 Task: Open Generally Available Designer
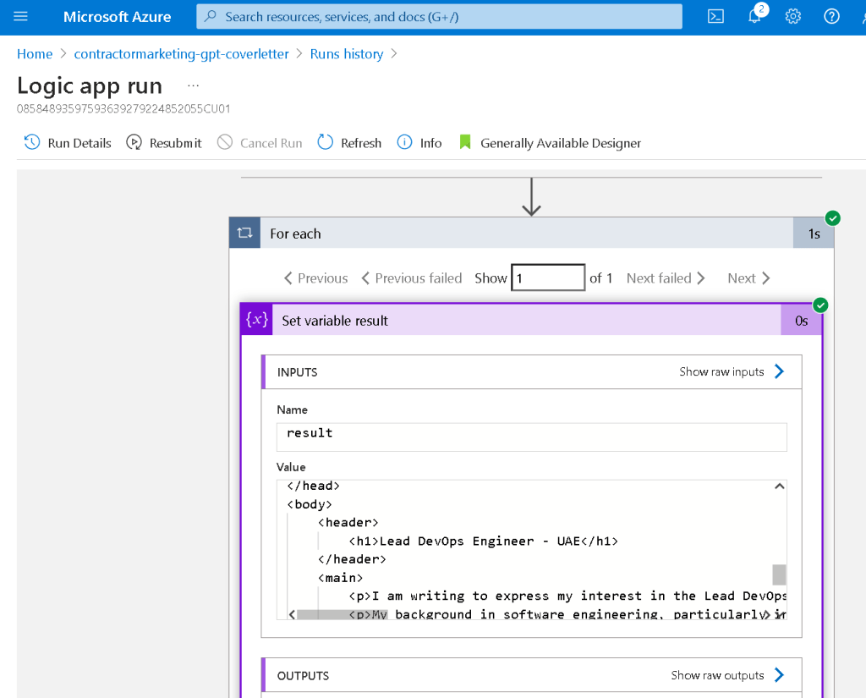tap(561, 143)
